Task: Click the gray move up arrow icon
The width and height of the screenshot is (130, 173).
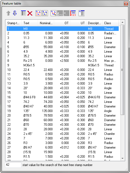Action: [8, 13]
